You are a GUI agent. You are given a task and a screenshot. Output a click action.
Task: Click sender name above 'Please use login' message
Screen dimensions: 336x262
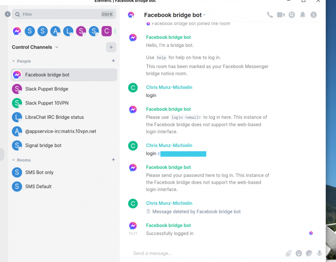pyautogui.click(x=168, y=109)
